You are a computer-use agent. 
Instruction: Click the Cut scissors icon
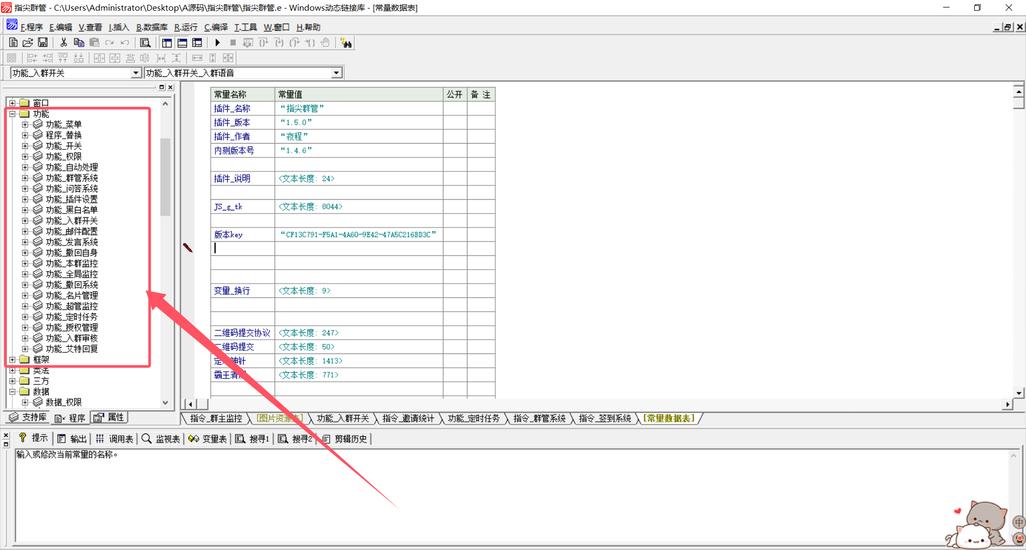[x=64, y=43]
